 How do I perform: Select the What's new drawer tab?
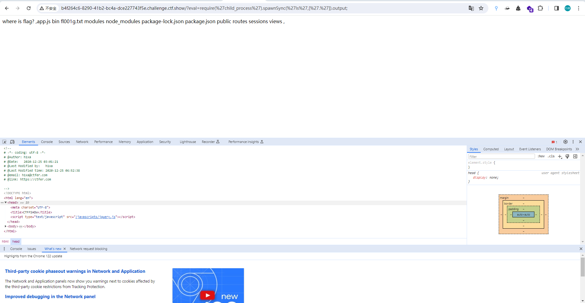(x=52, y=249)
